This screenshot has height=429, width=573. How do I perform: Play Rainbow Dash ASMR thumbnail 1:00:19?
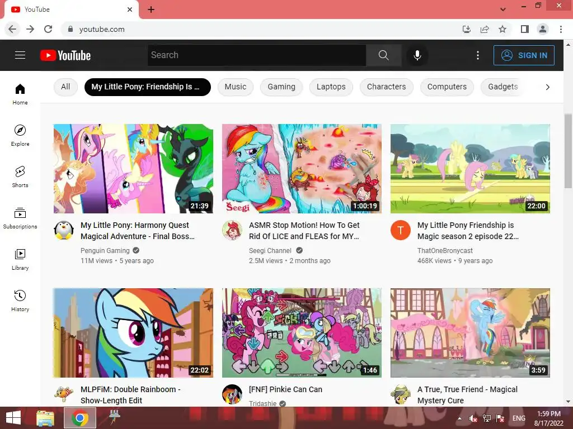[x=302, y=169]
